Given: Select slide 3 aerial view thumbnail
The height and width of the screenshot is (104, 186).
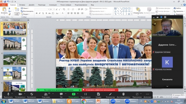Looking at the screenshot, I should (x=15, y=58).
